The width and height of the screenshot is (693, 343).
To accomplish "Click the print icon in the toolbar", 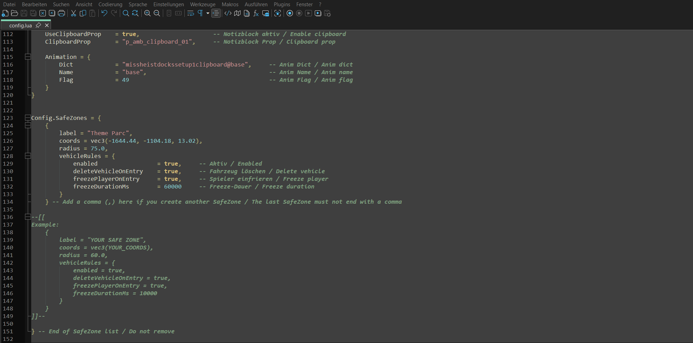I will [61, 13].
